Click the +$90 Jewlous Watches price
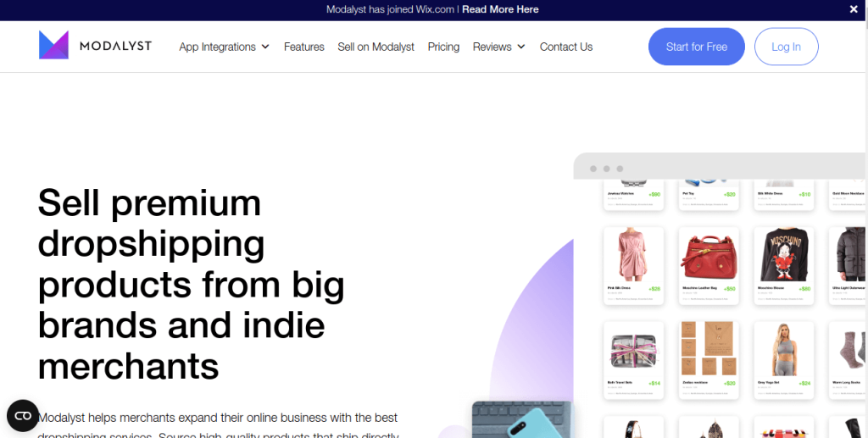Image resolution: width=868 pixels, height=438 pixels. [654, 195]
